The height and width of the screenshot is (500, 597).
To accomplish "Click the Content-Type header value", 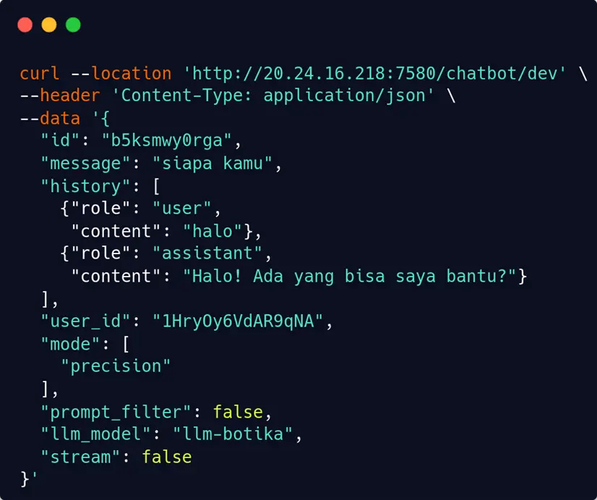I will point(273,96).
